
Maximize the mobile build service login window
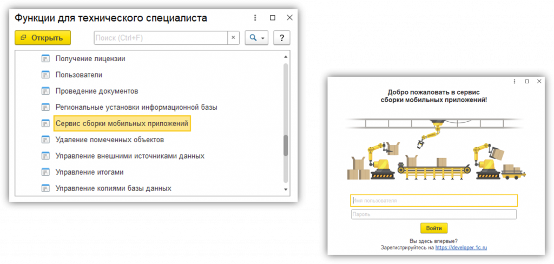[527, 81]
